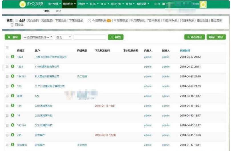
Task: Open the 请选择筛选条件 filter dropdown
Action: pos(38,37)
